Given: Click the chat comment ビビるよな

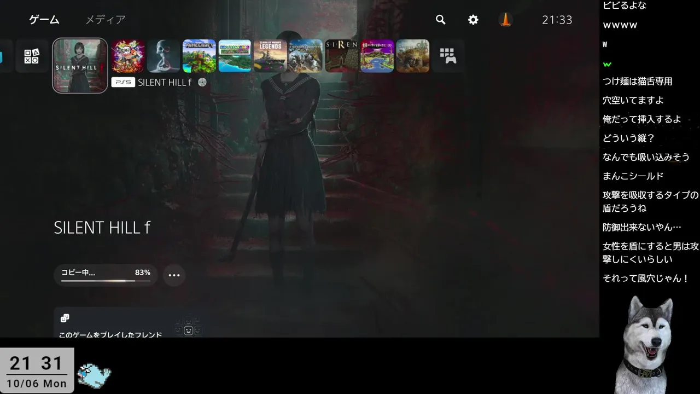Looking at the screenshot, I should point(624,5).
